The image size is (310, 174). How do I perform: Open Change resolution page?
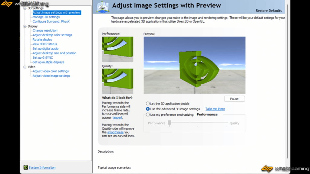45,31
